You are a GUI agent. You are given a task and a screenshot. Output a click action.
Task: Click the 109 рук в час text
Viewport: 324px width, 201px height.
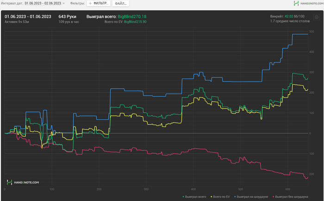pos(69,22)
